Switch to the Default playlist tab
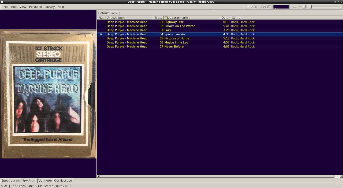This screenshot has width=343, height=188. [103, 13]
